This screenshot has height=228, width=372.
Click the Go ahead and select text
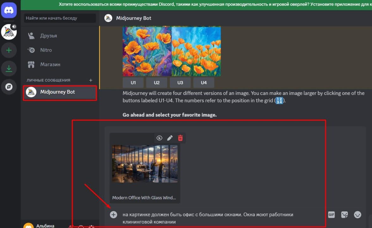point(170,115)
